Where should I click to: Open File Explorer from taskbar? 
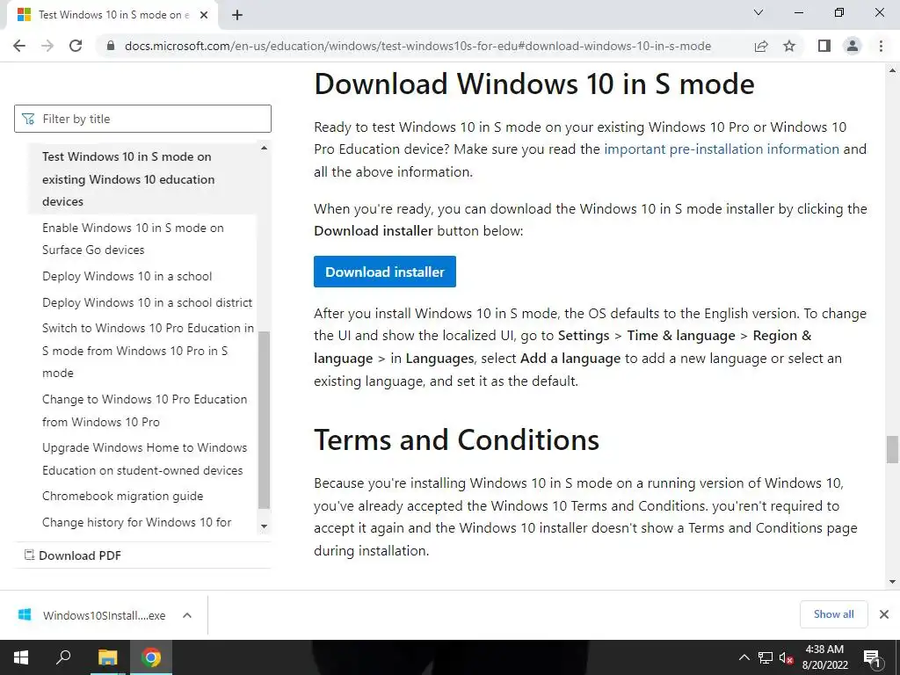click(x=107, y=657)
